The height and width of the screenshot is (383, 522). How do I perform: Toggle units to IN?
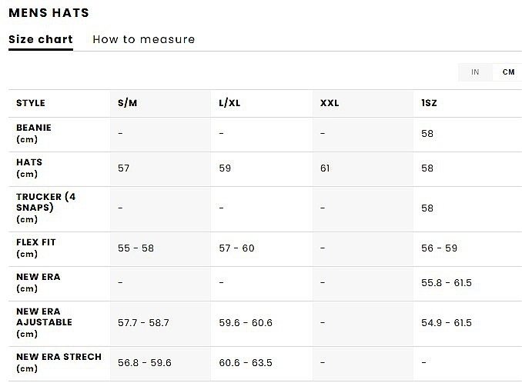(x=475, y=72)
